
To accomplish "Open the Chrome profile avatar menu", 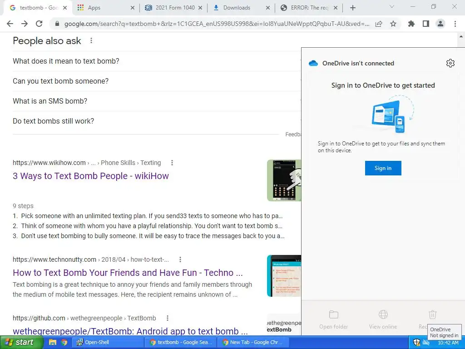I will click(440, 24).
